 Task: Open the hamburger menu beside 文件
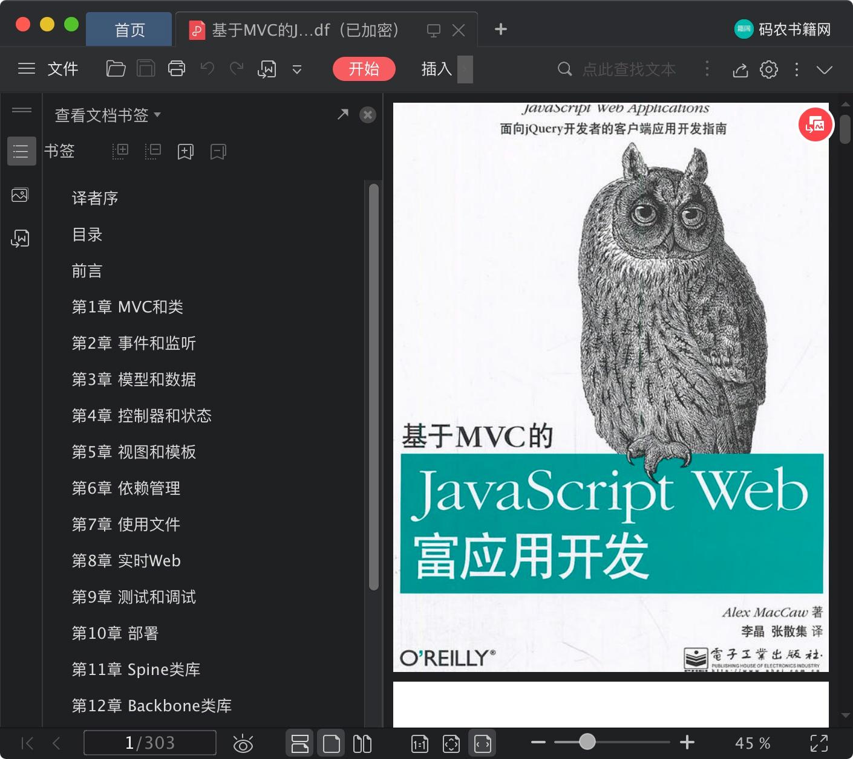(27, 69)
